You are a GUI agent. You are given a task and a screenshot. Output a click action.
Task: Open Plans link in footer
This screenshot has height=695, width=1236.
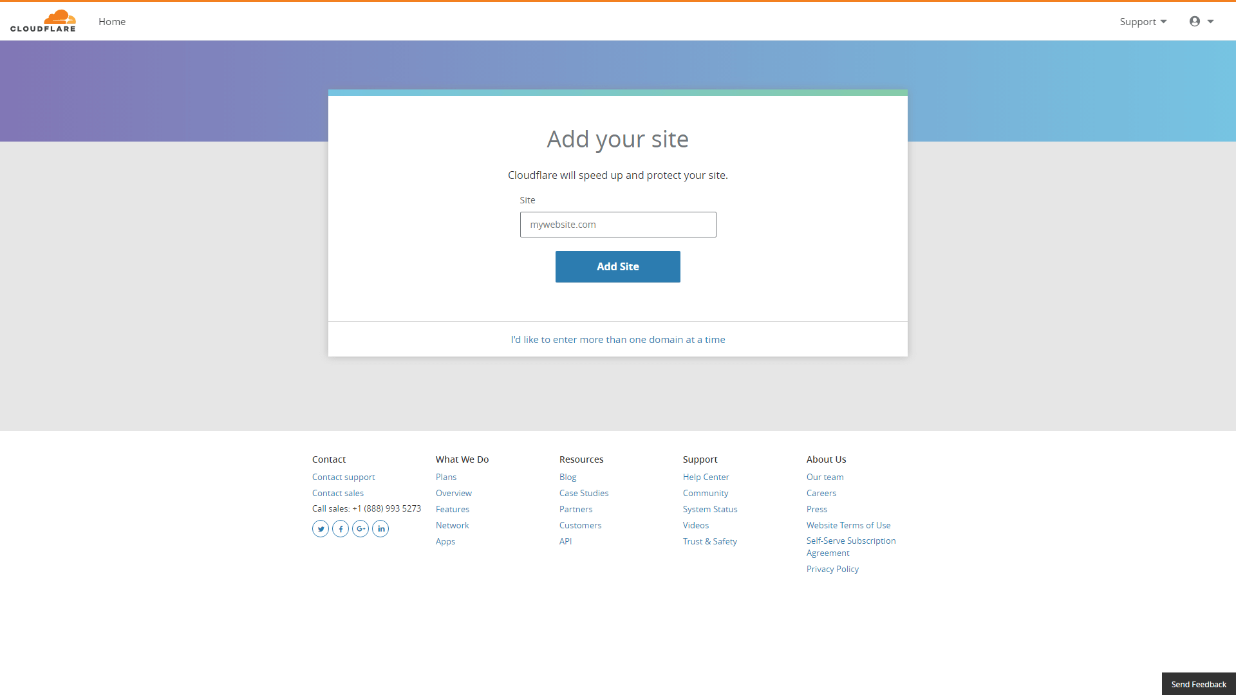pos(446,477)
